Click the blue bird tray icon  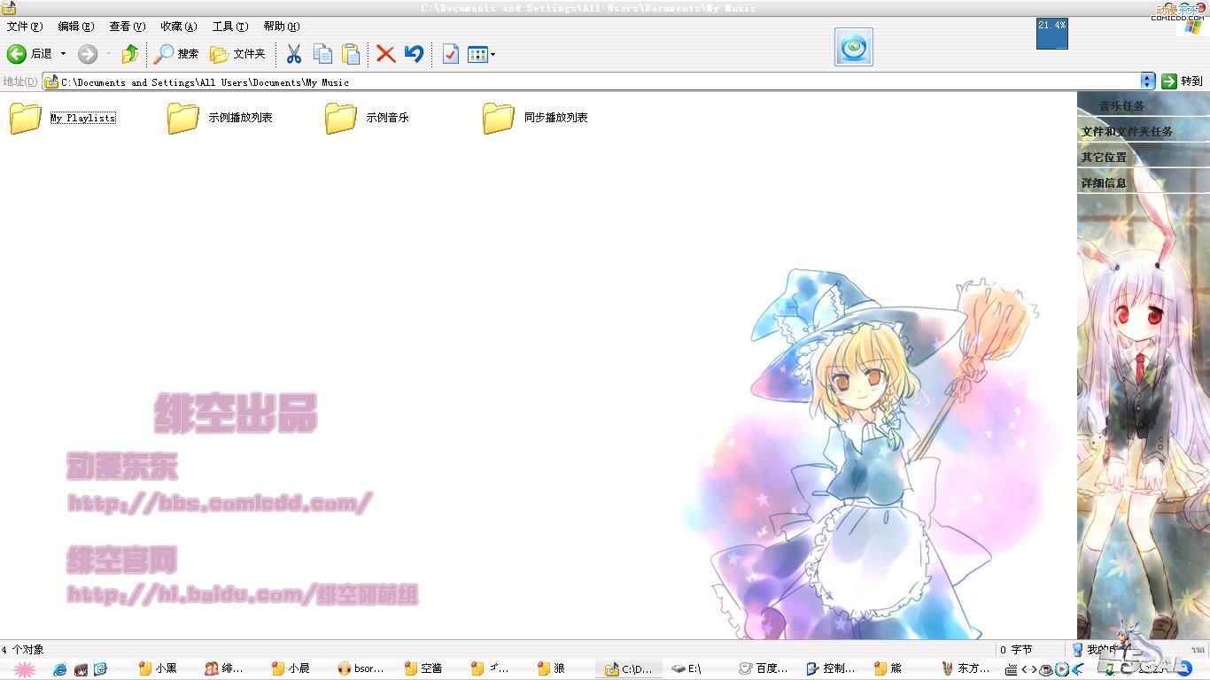[1077, 669]
